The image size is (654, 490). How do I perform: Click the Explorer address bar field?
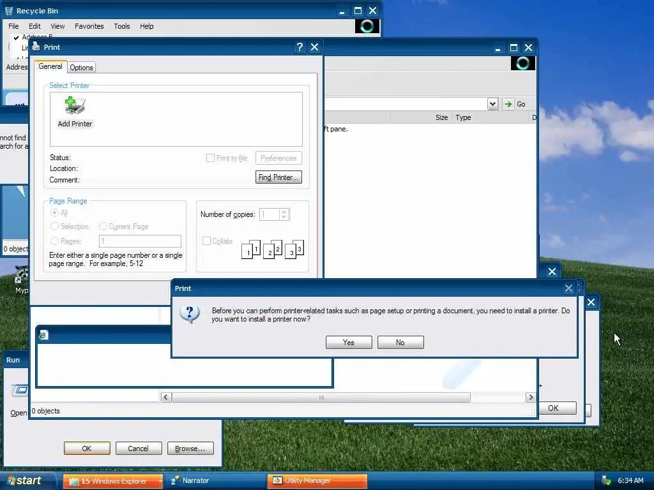pyautogui.click(x=406, y=104)
